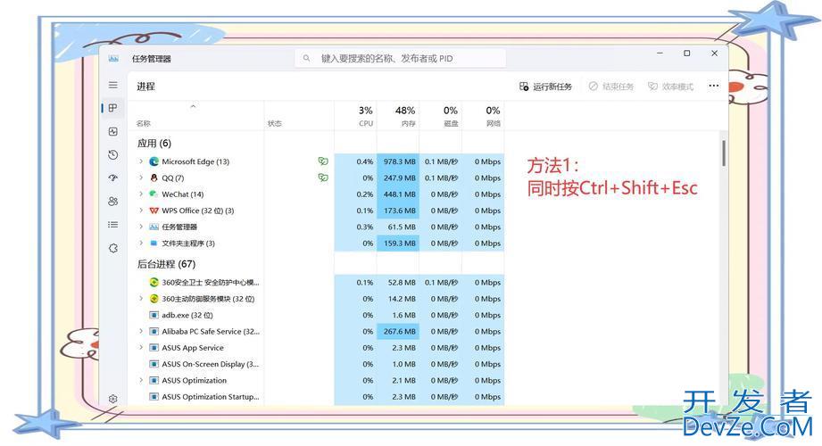This screenshot has width=822, height=446.
Task: Open the Details sidebar icon
Action: tap(112, 224)
